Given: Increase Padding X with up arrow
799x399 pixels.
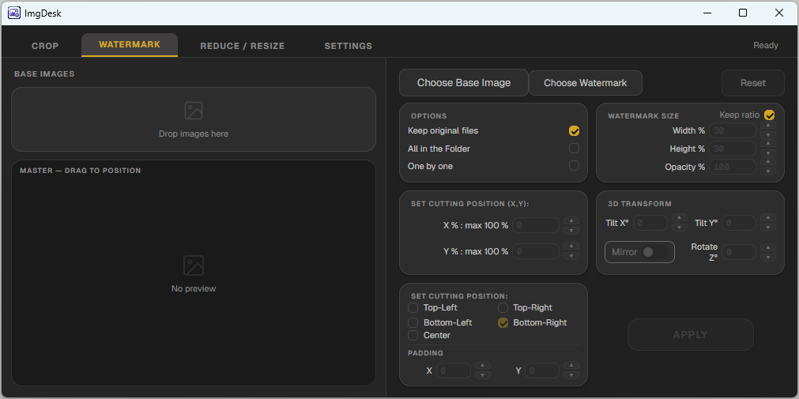Looking at the screenshot, I should click(483, 365).
